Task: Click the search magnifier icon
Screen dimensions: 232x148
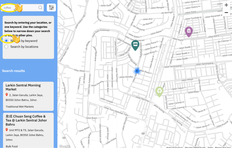Action: click(x=40, y=7)
